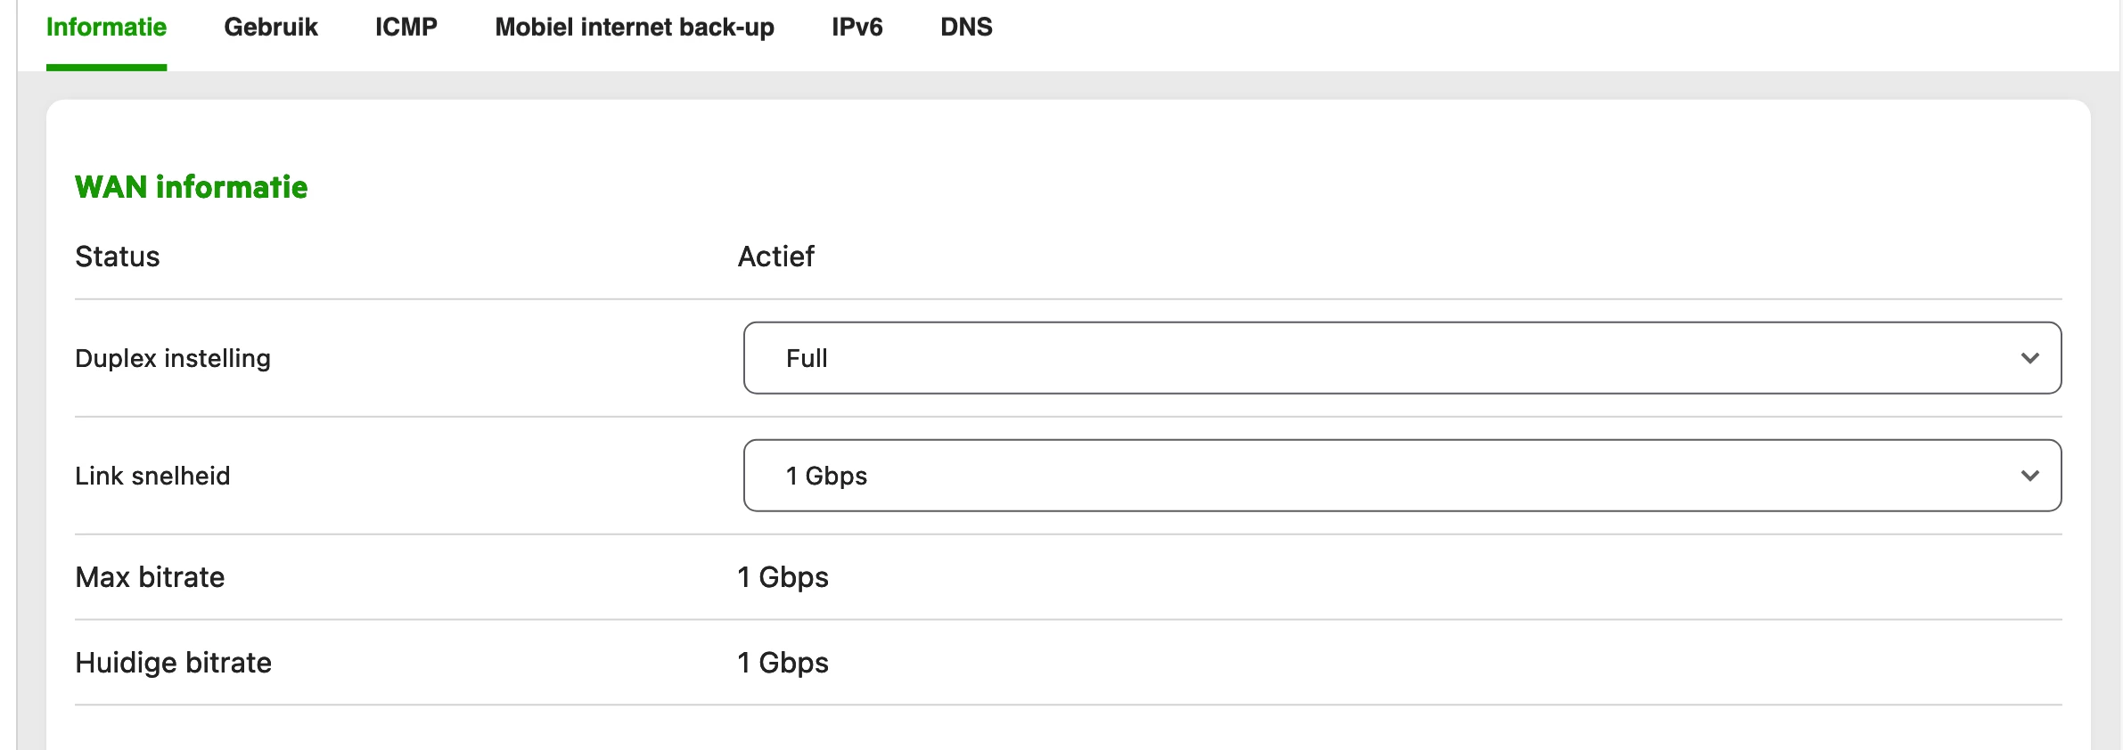This screenshot has height=750, width=2123.
Task: Open the Duplex instelling dropdown showing Full
Action: pos(1401,358)
